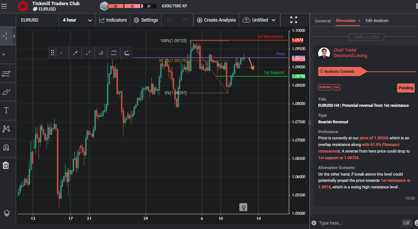Click the level hexagon badge icon
Screen dimensions: 418x229
pyautogui.click(x=105, y=6)
